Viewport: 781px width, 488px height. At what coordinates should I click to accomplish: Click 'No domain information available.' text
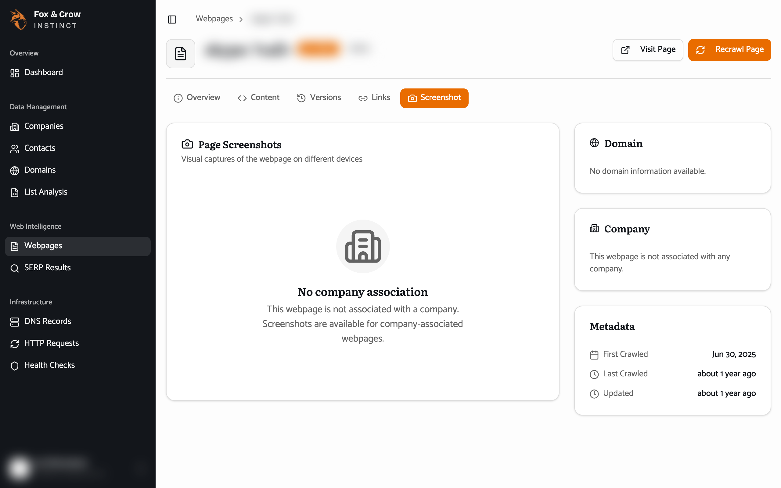[647, 171]
